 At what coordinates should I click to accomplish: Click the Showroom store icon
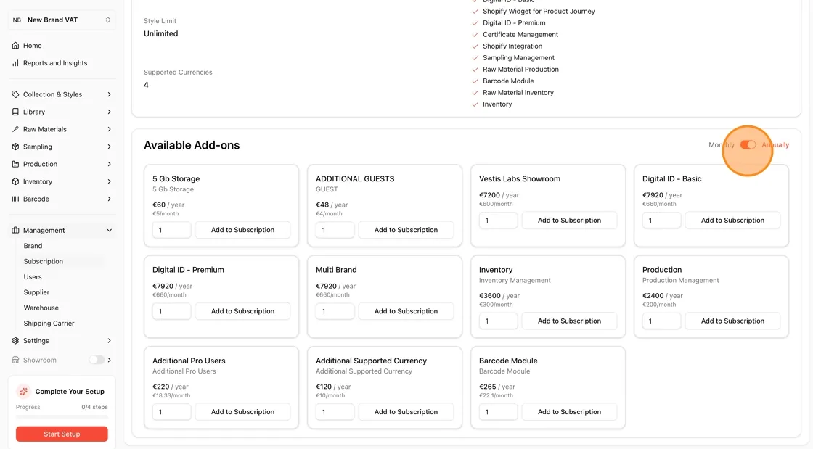pos(15,360)
